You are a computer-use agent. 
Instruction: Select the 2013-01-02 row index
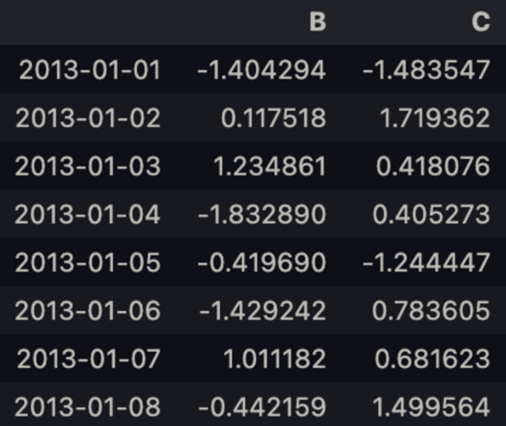click(x=88, y=118)
